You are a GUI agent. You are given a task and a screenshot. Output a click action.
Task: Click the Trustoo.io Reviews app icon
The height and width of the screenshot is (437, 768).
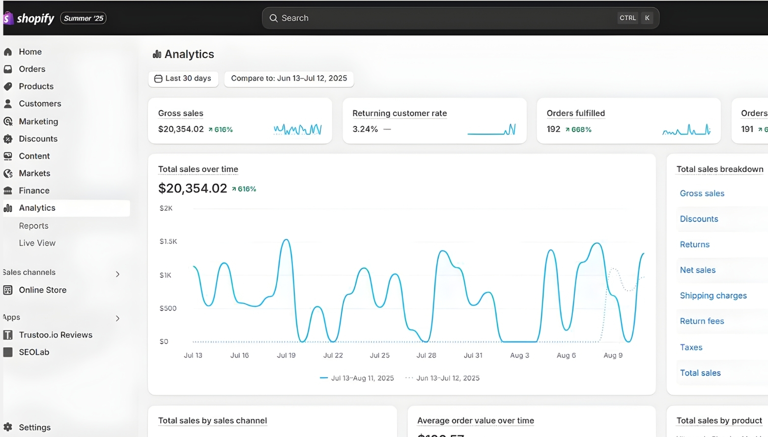click(x=8, y=335)
